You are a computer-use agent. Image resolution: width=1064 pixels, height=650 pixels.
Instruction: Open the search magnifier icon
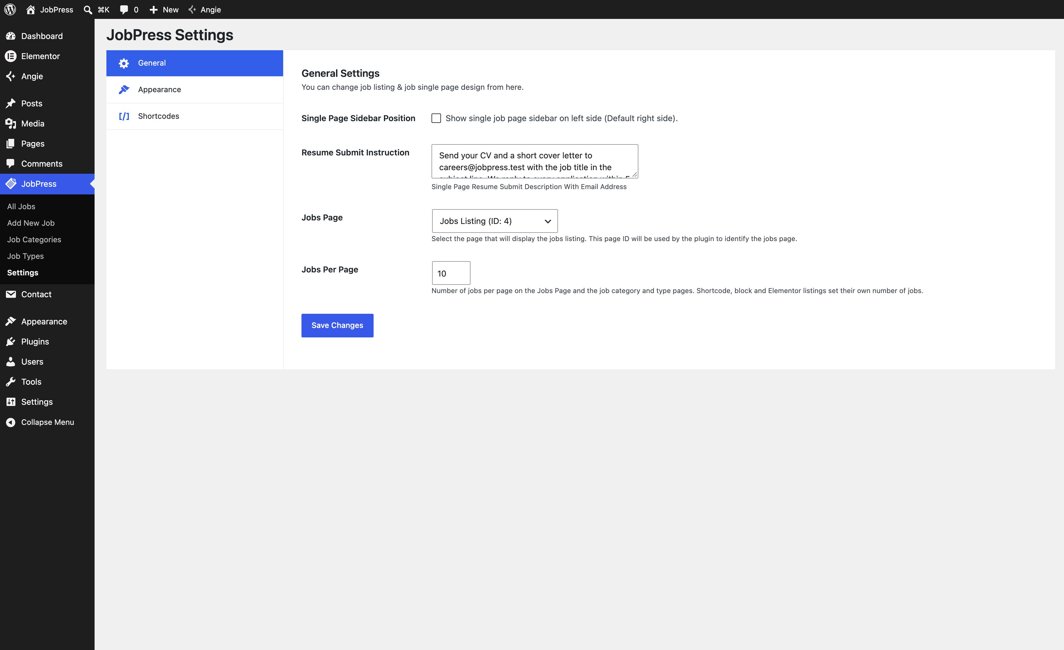pos(88,9)
